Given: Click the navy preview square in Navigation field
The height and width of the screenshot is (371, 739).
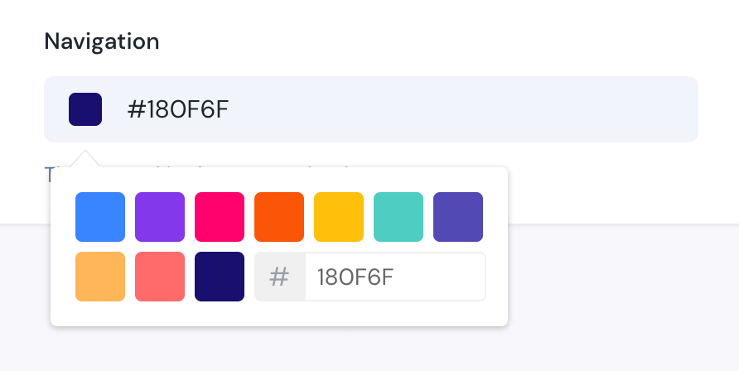Looking at the screenshot, I should tap(85, 109).
